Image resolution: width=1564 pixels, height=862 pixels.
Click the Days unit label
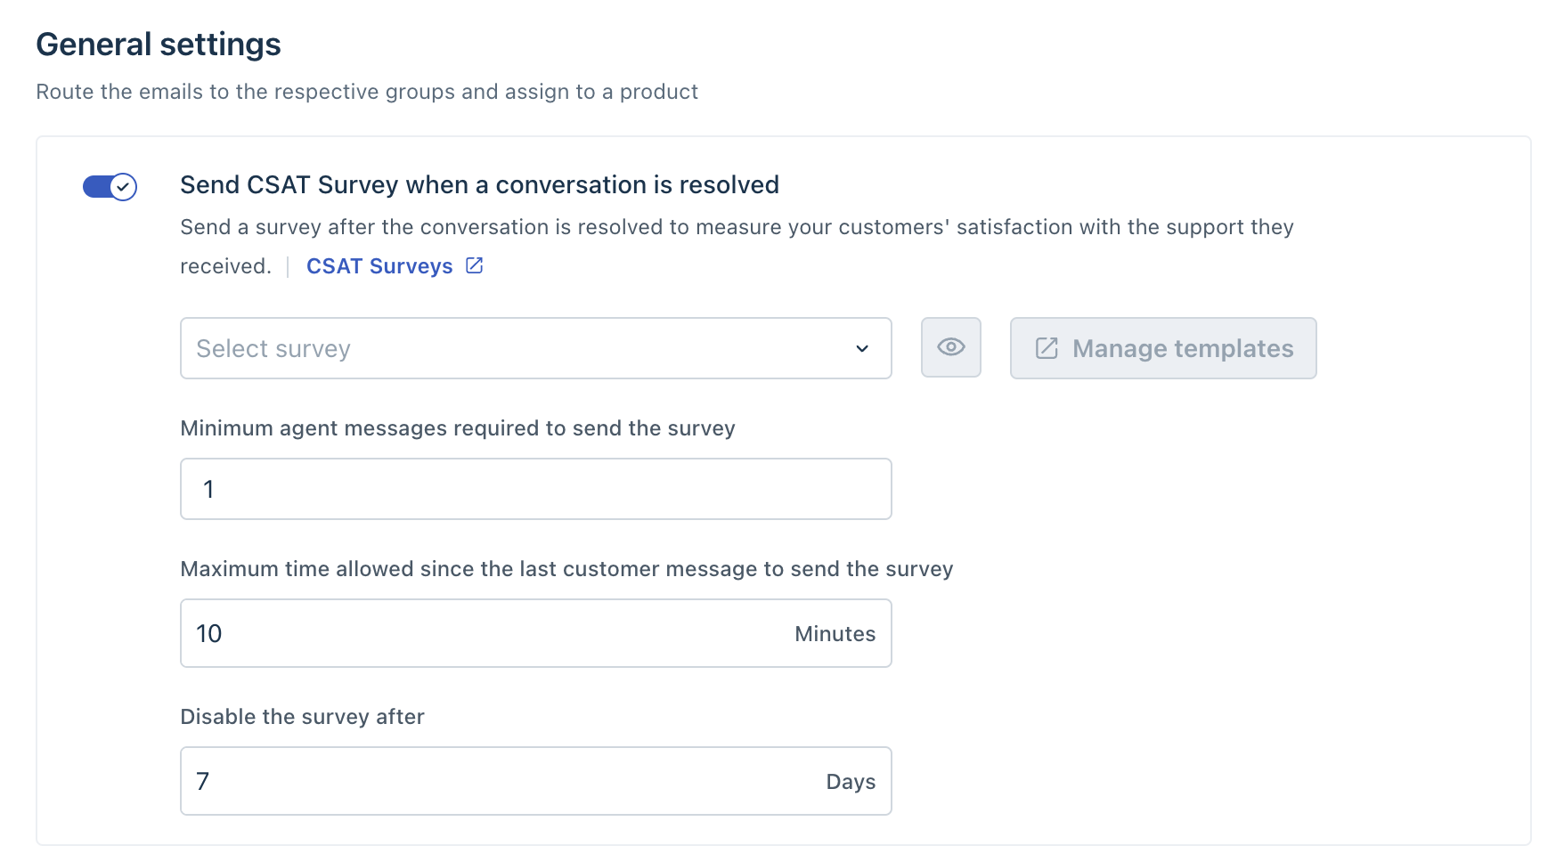[851, 782]
